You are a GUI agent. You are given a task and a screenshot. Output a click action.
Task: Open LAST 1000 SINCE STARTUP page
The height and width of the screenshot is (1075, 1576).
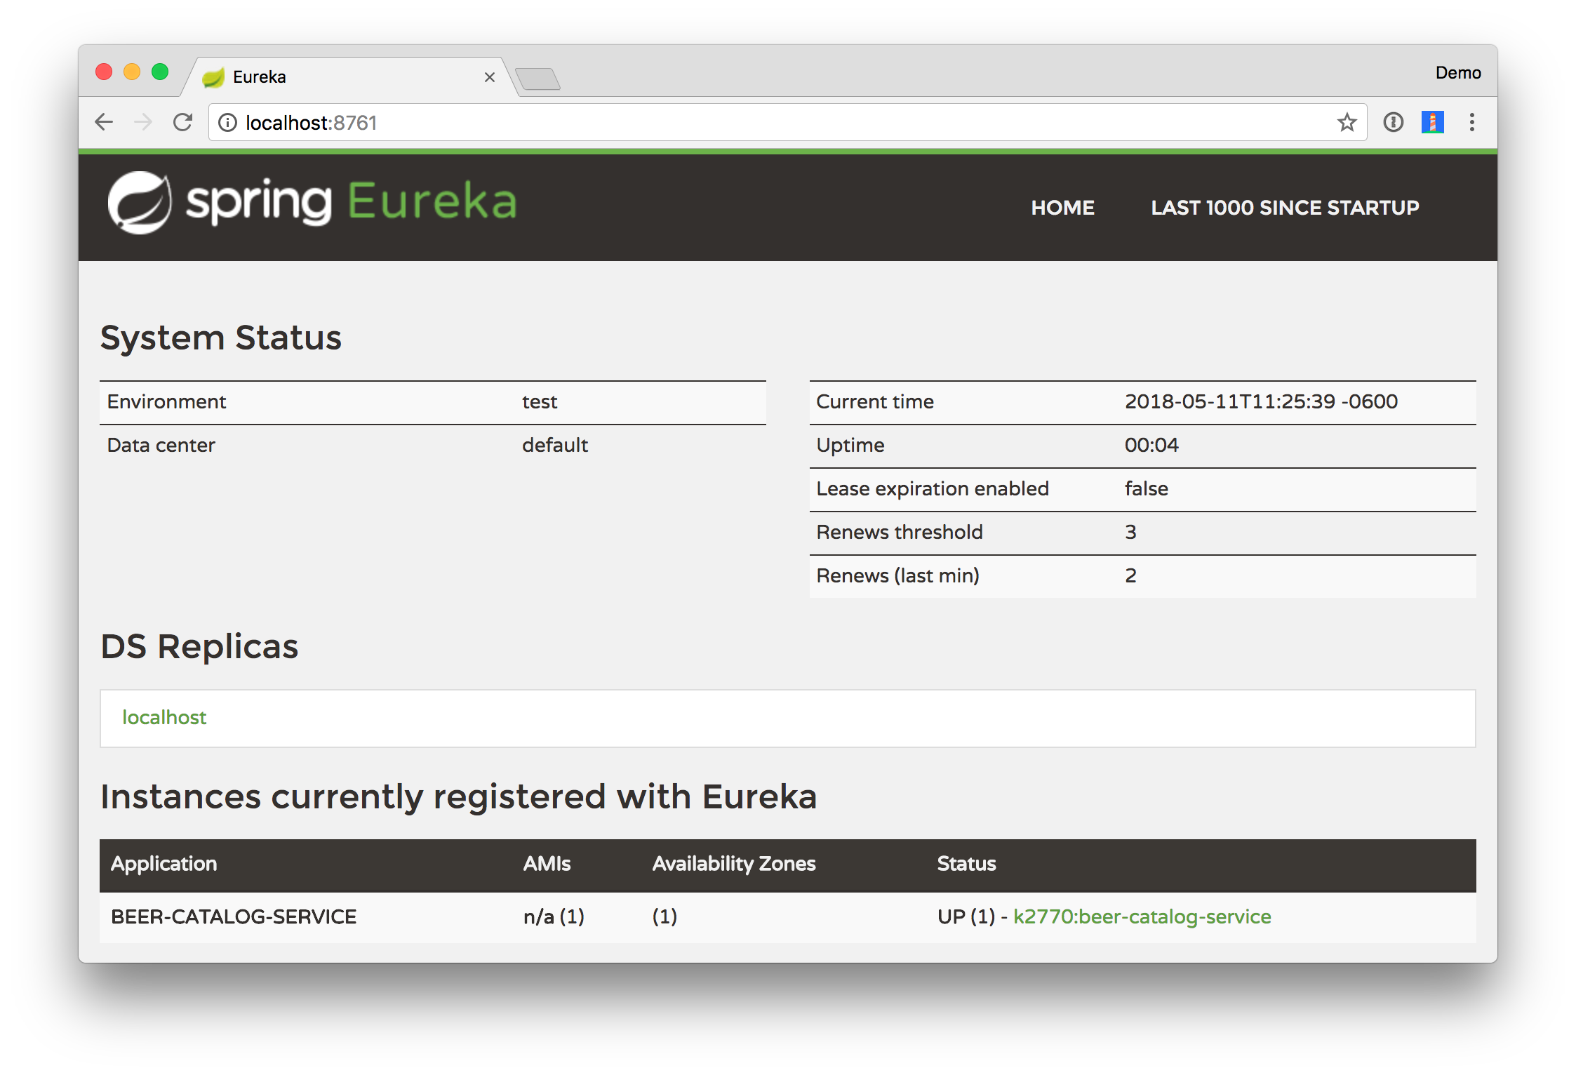tap(1285, 208)
